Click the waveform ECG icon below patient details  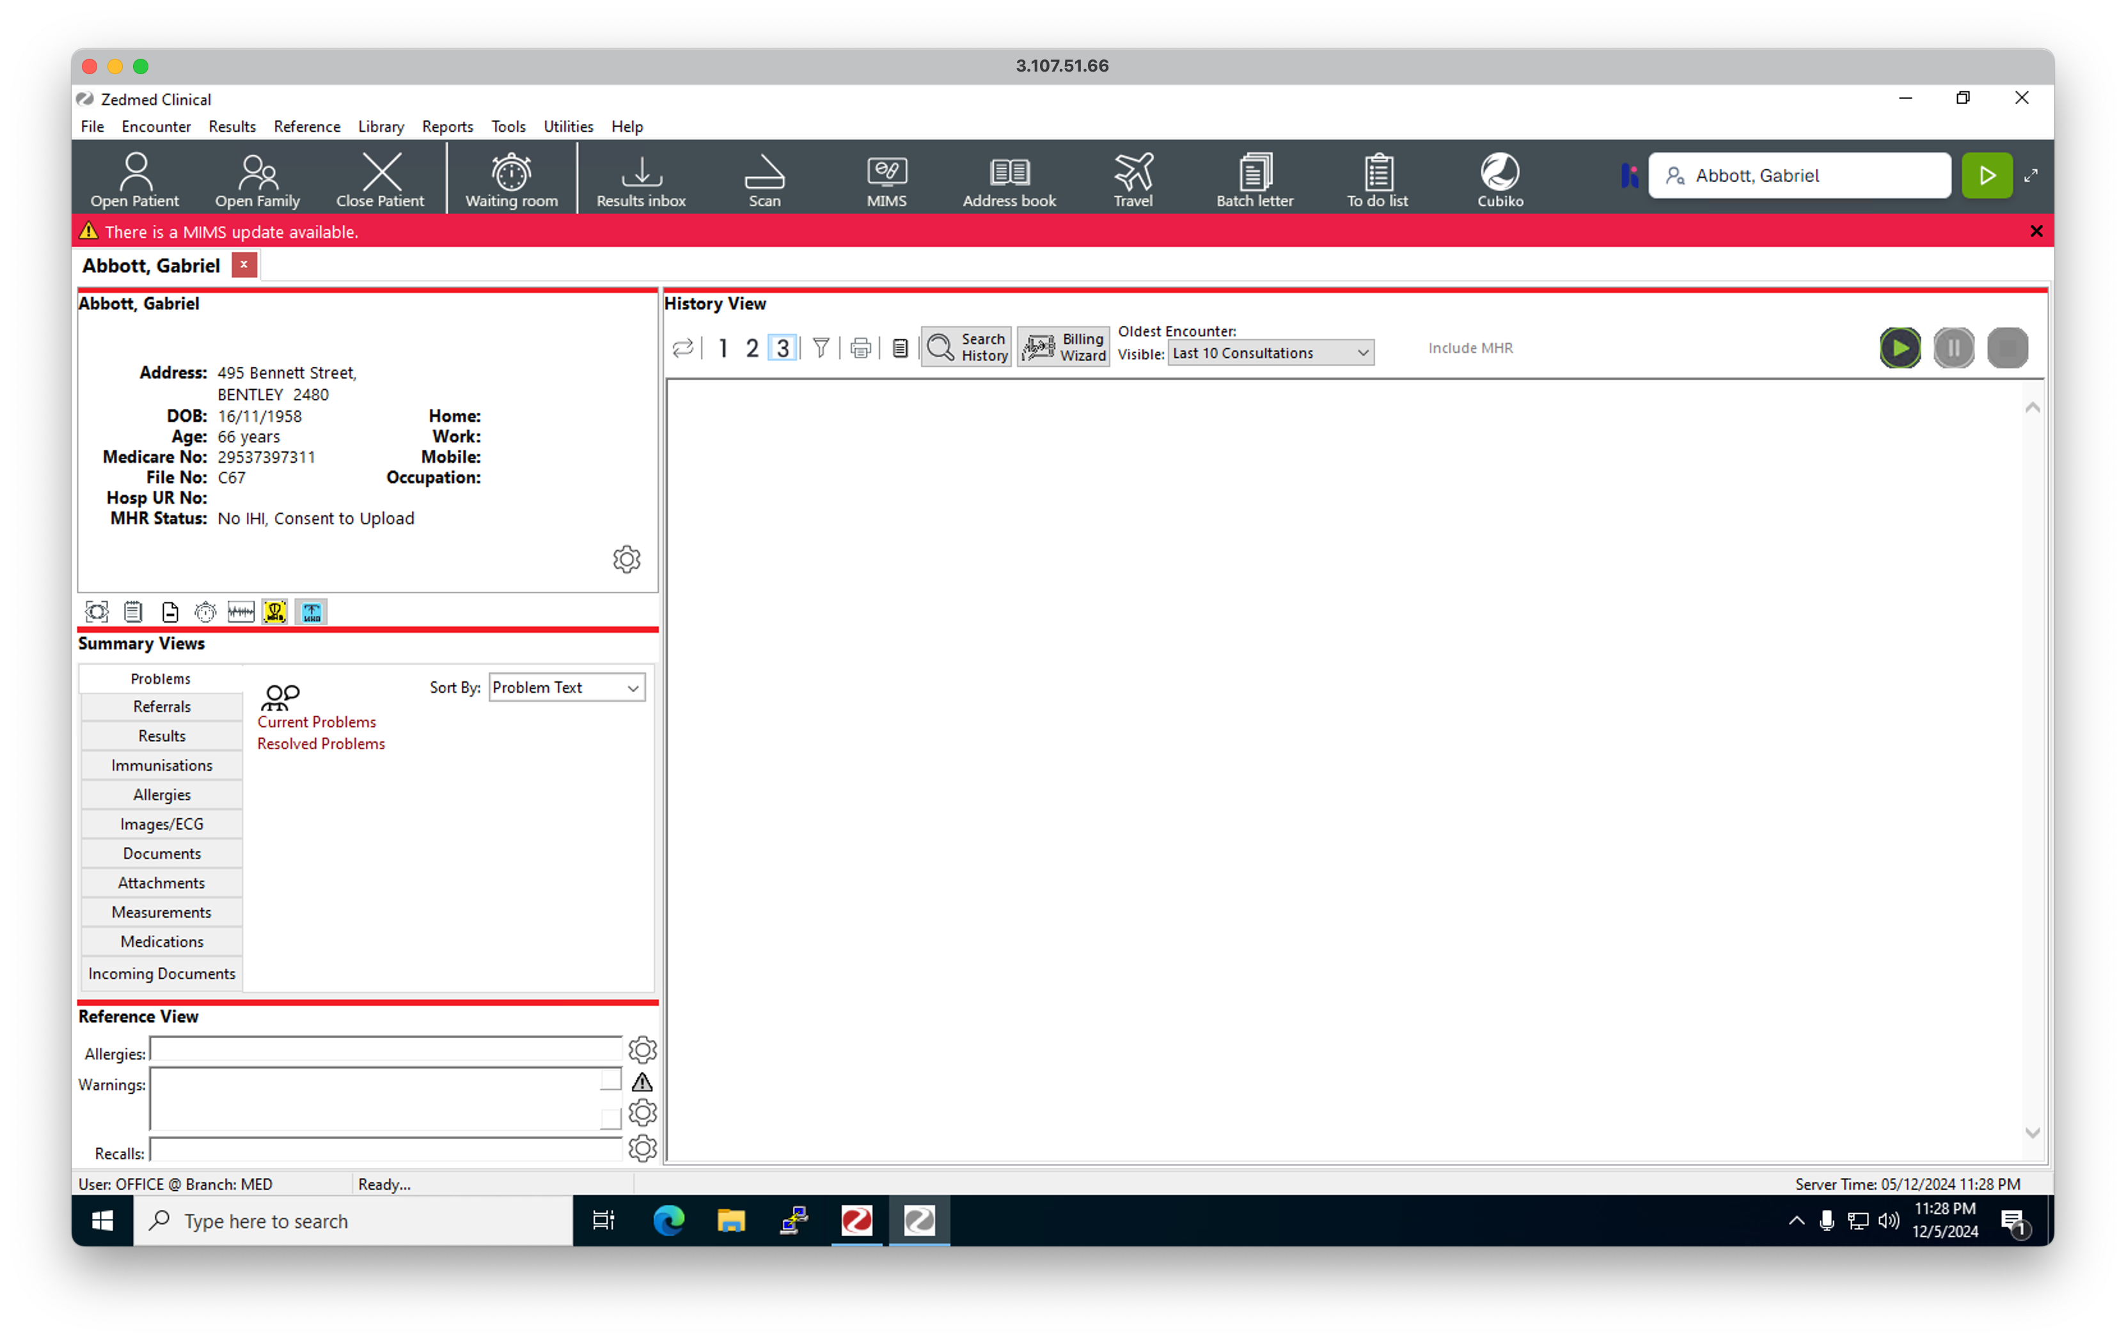tap(240, 612)
